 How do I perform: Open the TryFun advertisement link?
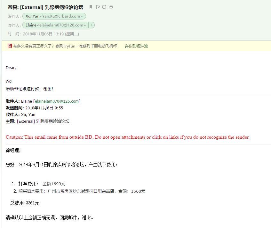[66, 46]
